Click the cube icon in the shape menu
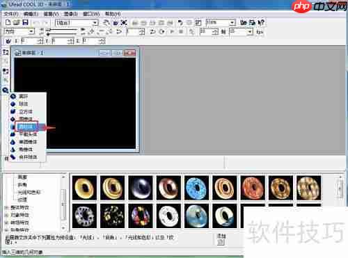Screen dimensions: 348x258 pos(13,111)
